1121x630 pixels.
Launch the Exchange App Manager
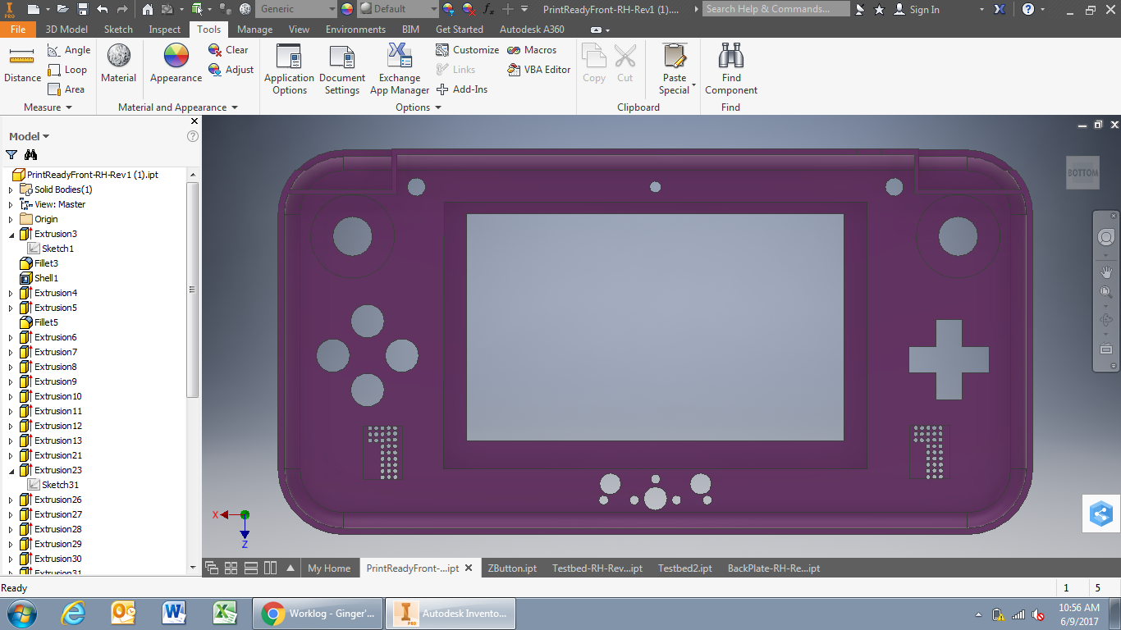point(400,70)
